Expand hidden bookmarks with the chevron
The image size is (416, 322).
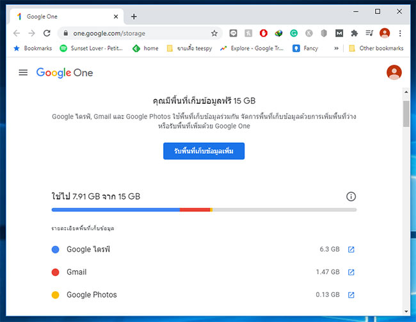click(337, 48)
